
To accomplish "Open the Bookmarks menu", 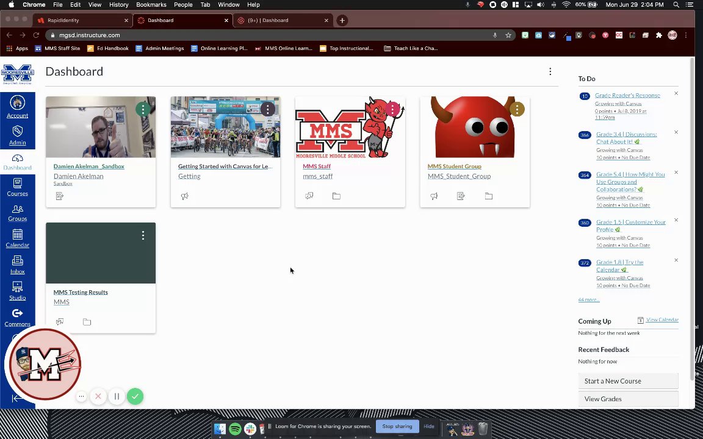I will tap(151, 4).
